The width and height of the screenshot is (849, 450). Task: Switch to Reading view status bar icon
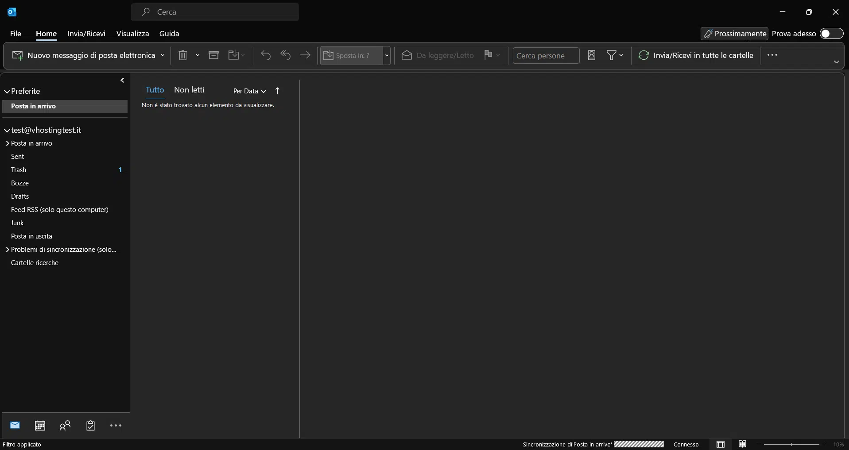coord(743,444)
